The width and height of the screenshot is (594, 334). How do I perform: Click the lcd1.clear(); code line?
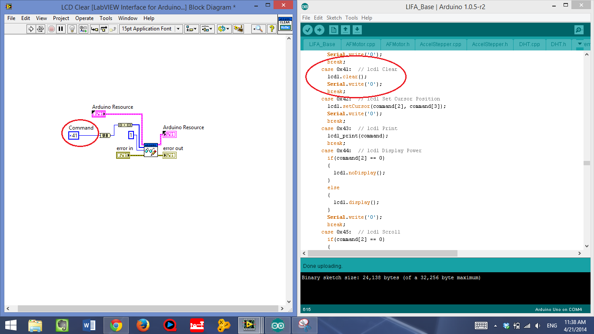pos(347,77)
